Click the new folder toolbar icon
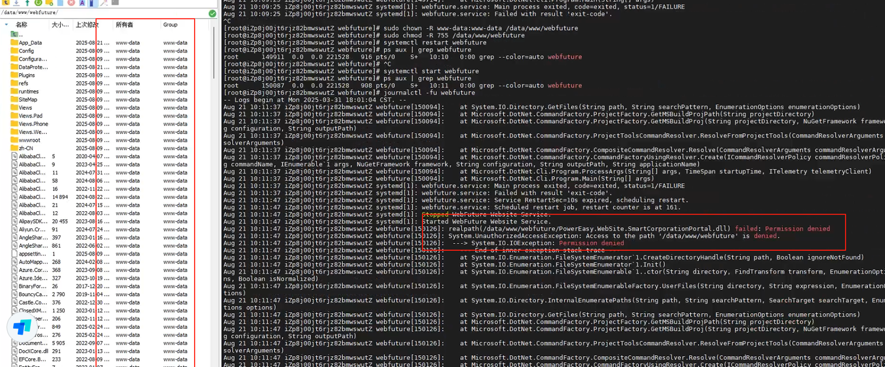The image size is (885, 367). (50, 2)
